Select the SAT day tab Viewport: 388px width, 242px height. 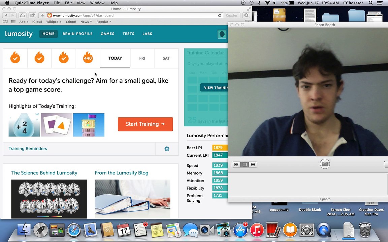pyautogui.click(x=166, y=58)
